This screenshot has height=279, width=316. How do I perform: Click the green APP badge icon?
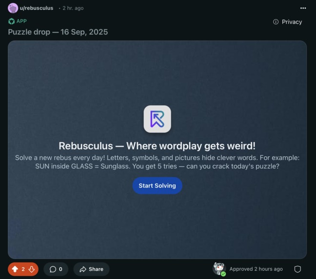pos(12,21)
